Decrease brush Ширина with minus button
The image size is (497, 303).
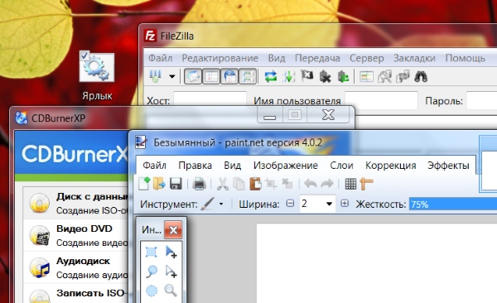click(290, 204)
